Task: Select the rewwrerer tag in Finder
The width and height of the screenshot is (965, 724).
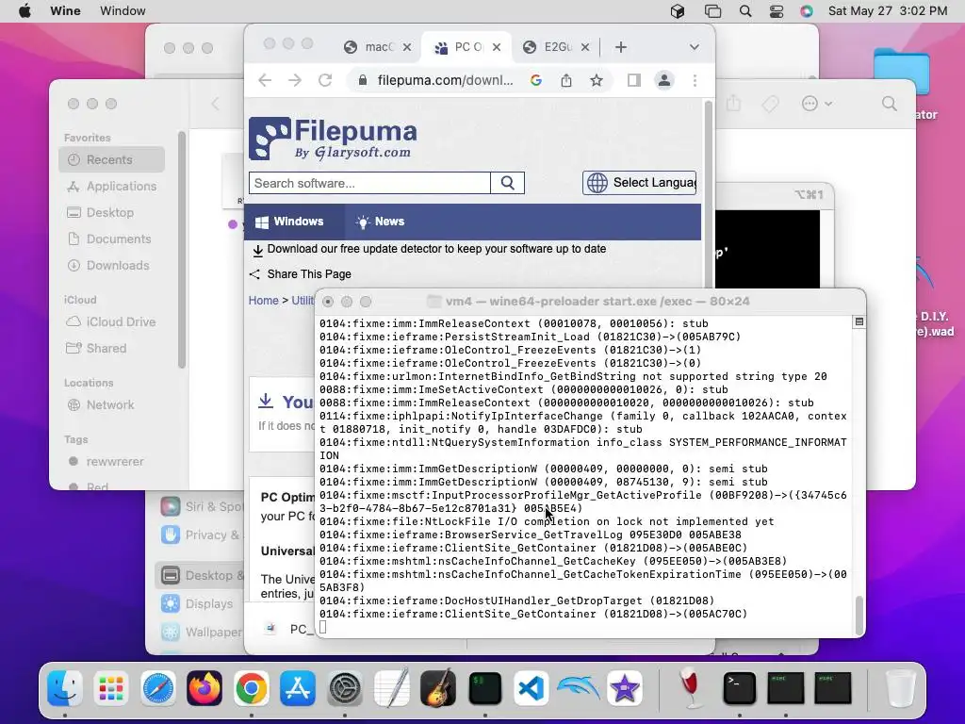Action: (x=111, y=462)
